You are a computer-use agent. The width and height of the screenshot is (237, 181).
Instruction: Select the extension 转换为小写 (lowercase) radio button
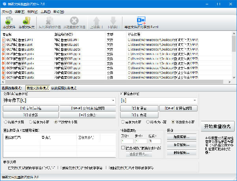148,122
